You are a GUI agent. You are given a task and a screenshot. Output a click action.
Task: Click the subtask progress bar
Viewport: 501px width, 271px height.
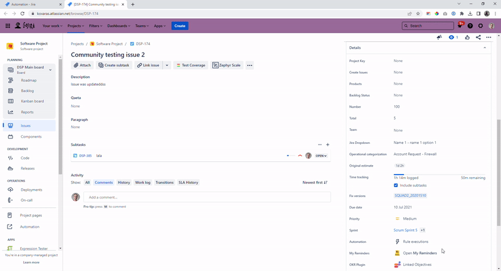pyautogui.click(x=291, y=156)
